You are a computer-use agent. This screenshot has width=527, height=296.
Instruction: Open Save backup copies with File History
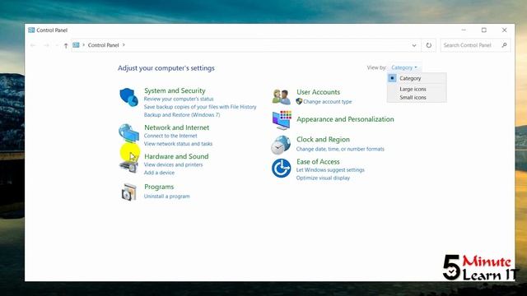pyautogui.click(x=200, y=107)
